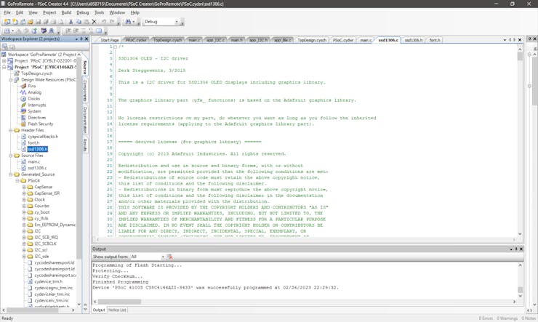
Task: Click the Save icon in the toolbar
Action: pyautogui.click(x=38, y=22)
